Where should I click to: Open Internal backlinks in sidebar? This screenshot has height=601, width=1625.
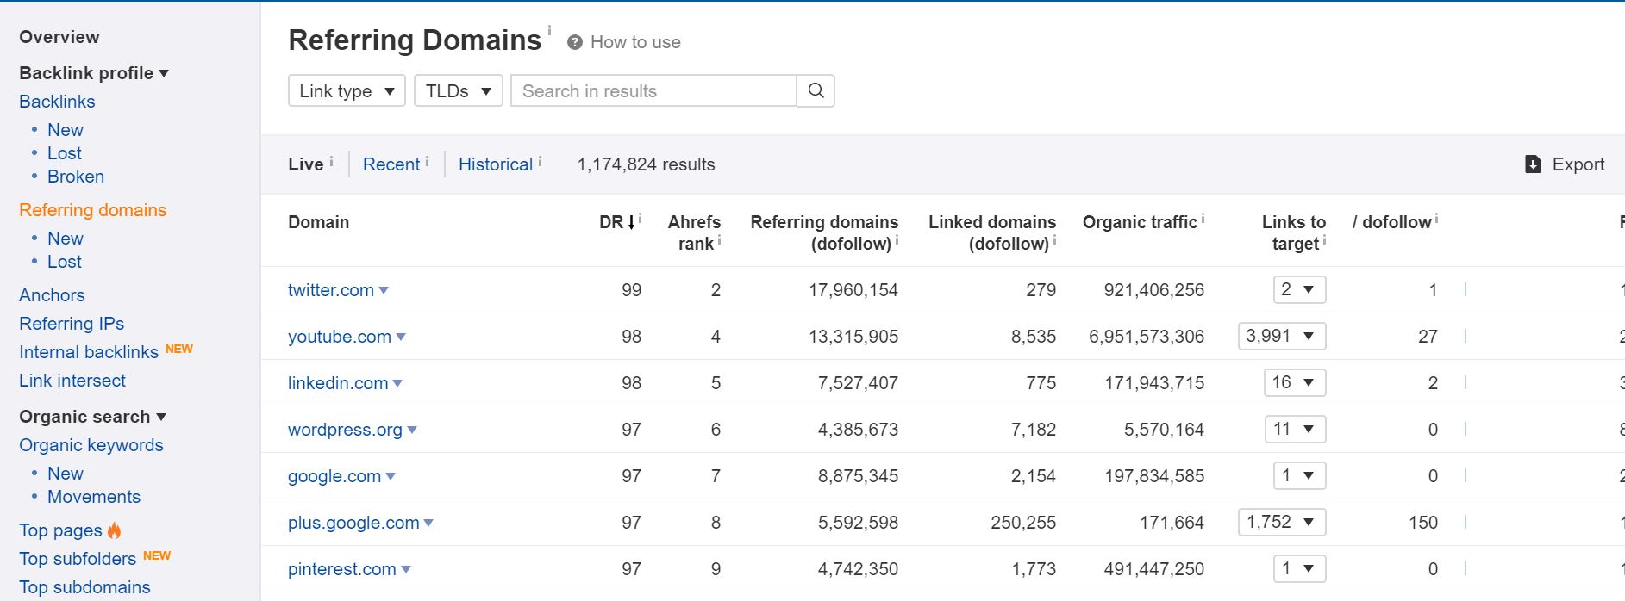pyautogui.click(x=89, y=352)
